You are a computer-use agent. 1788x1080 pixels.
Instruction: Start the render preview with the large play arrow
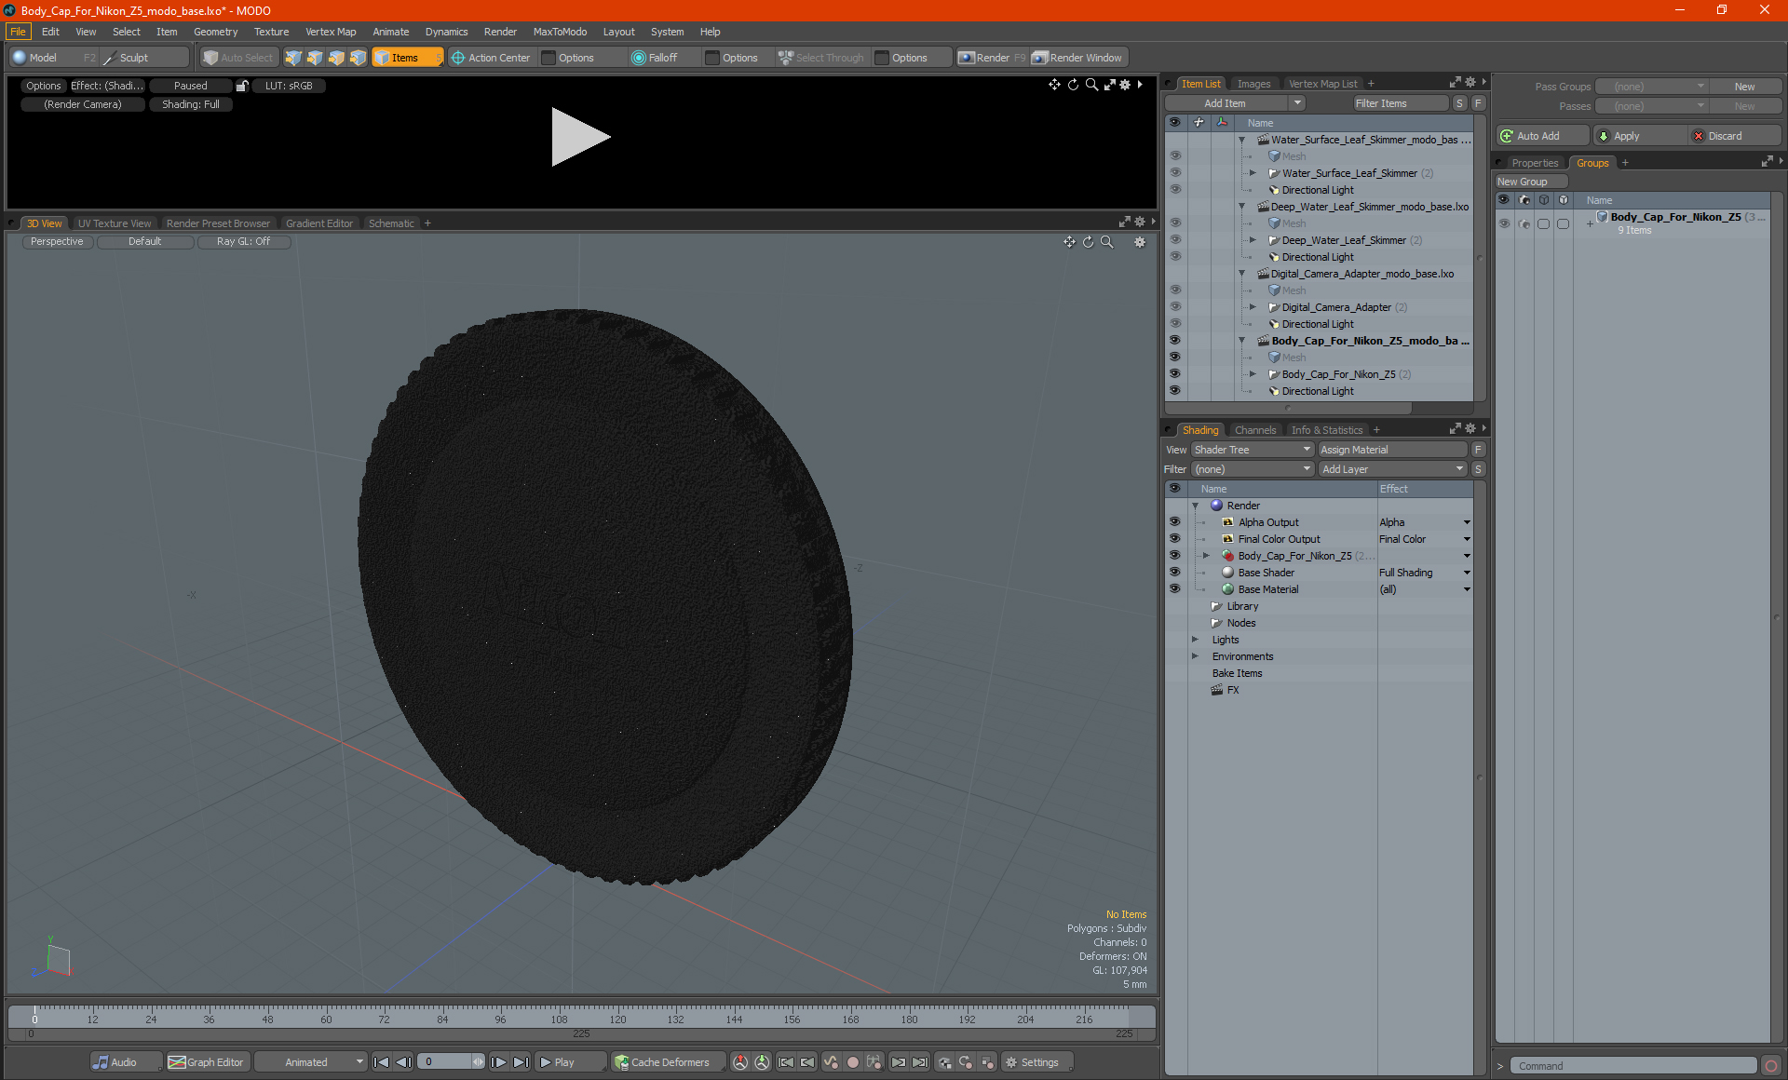tap(580, 137)
